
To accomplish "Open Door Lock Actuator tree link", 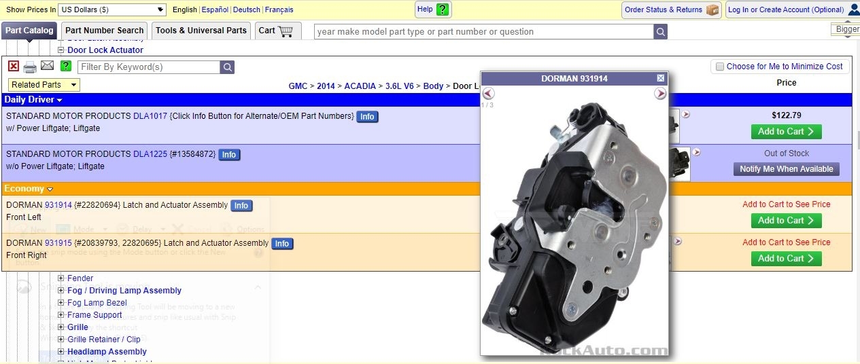I will point(105,50).
